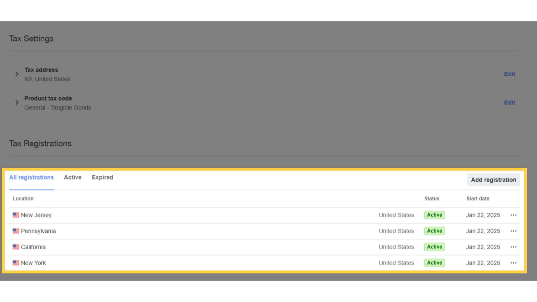This screenshot has width=537, height=302.
Task: Click the Pennsylvania options menu icon
Action: 513,231
